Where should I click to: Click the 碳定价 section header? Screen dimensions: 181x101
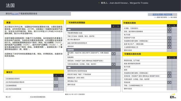pyautogui.click(x=34, y=72)
